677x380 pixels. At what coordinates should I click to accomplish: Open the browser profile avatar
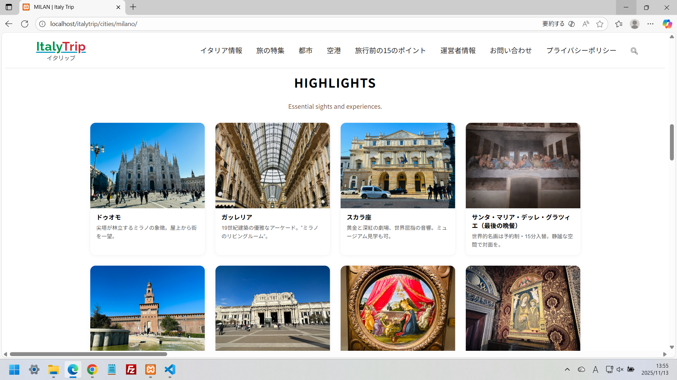coord(635,24)
